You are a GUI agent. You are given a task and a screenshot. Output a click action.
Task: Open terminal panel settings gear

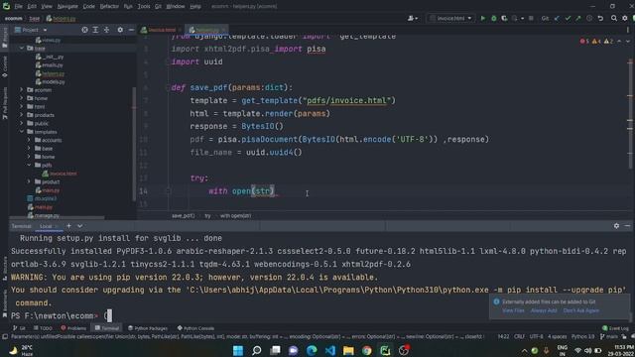[616, 226]
